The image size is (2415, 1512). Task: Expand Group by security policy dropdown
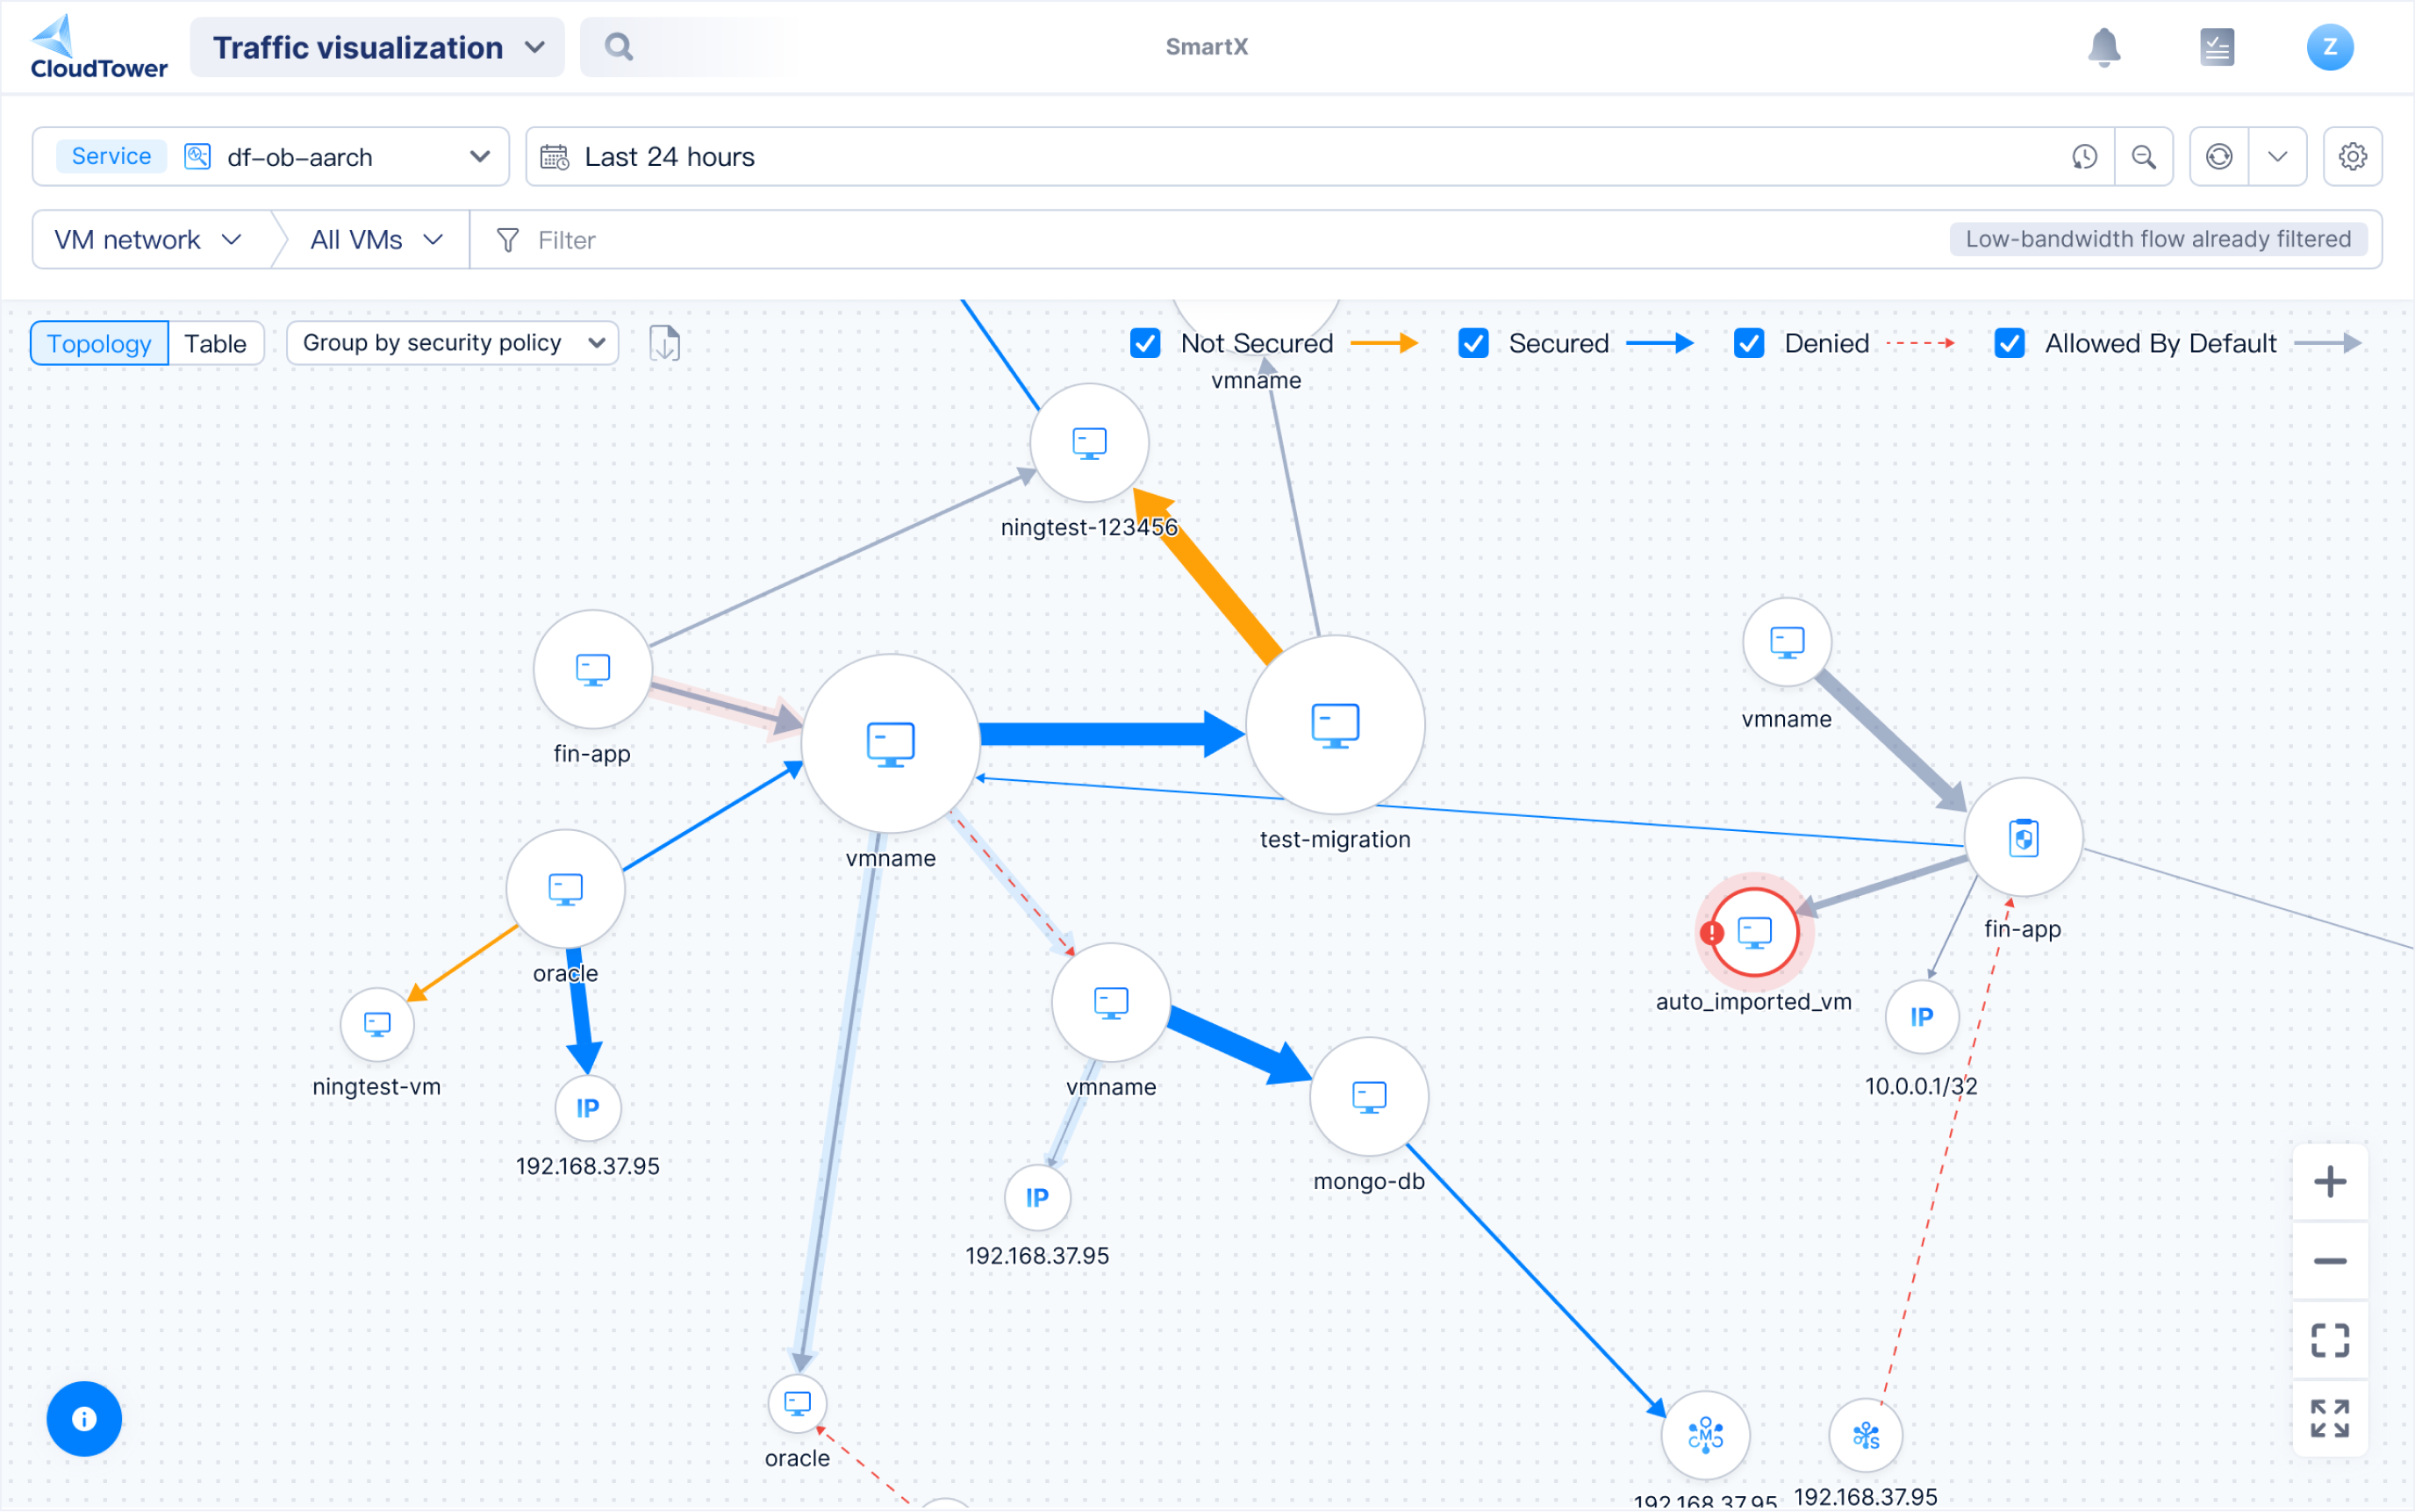point(453,343)
